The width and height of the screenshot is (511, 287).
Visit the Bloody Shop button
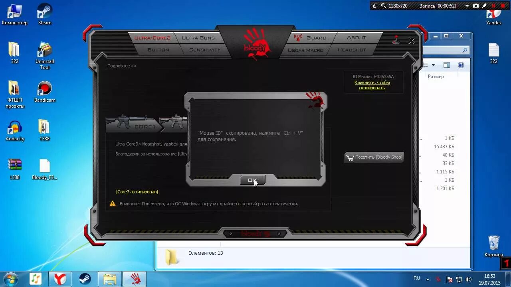pos(374,157)
